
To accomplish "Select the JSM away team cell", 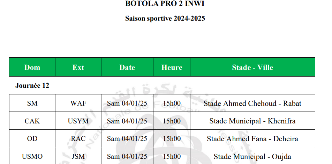I will click(x=78, y=157).
